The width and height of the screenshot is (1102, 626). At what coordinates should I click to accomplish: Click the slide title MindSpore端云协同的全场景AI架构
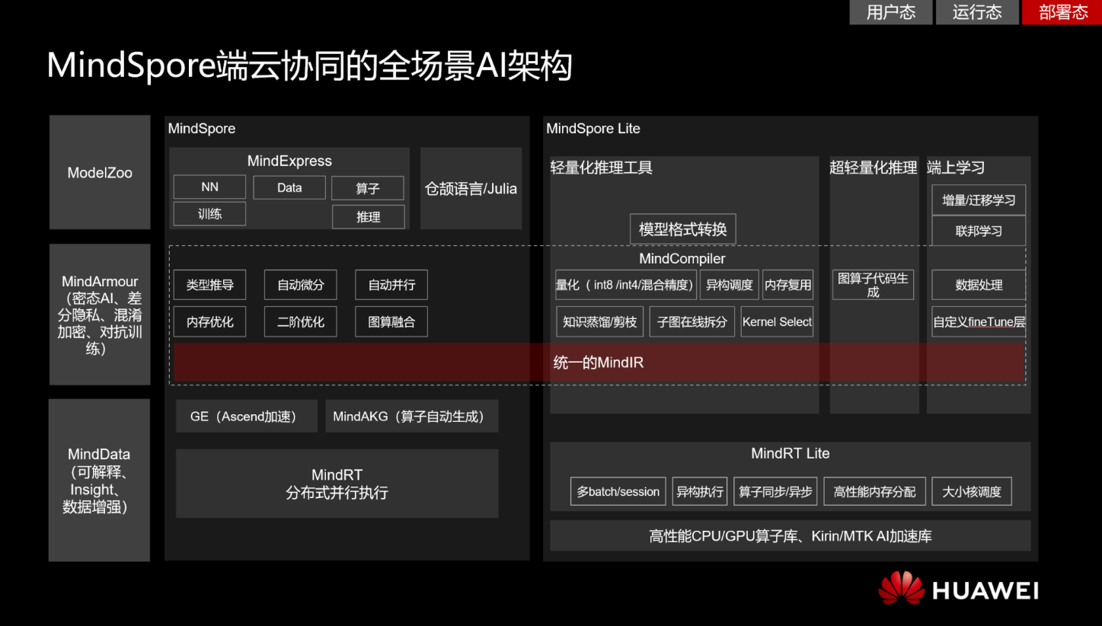pos(309,66)
